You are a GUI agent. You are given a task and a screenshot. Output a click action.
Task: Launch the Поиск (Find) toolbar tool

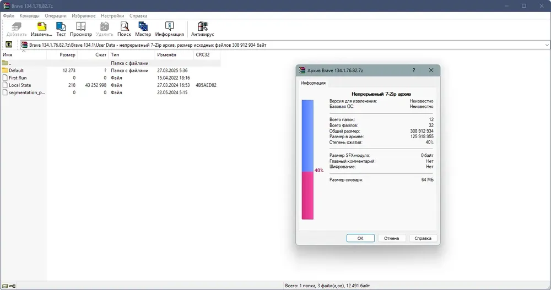tap(124, 29)
